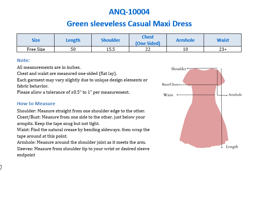This screenshot has width=256, height=201.
Task: Click the Free Size table cell
Action: 36,49
